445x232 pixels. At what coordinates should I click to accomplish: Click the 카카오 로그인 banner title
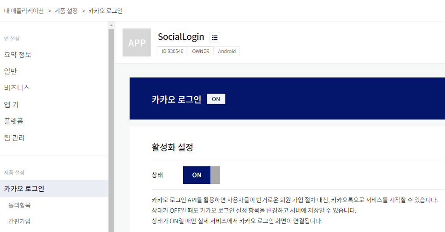tap(176, 99)
